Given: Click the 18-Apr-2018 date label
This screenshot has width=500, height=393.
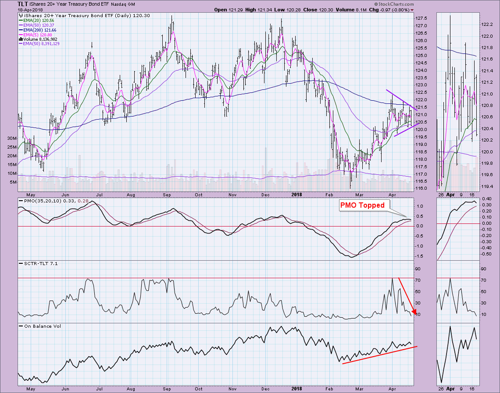Looking at the screenshot, I should point(30,10).
